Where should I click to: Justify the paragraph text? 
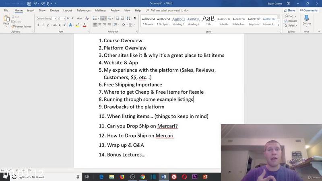[x=109, y=25]
